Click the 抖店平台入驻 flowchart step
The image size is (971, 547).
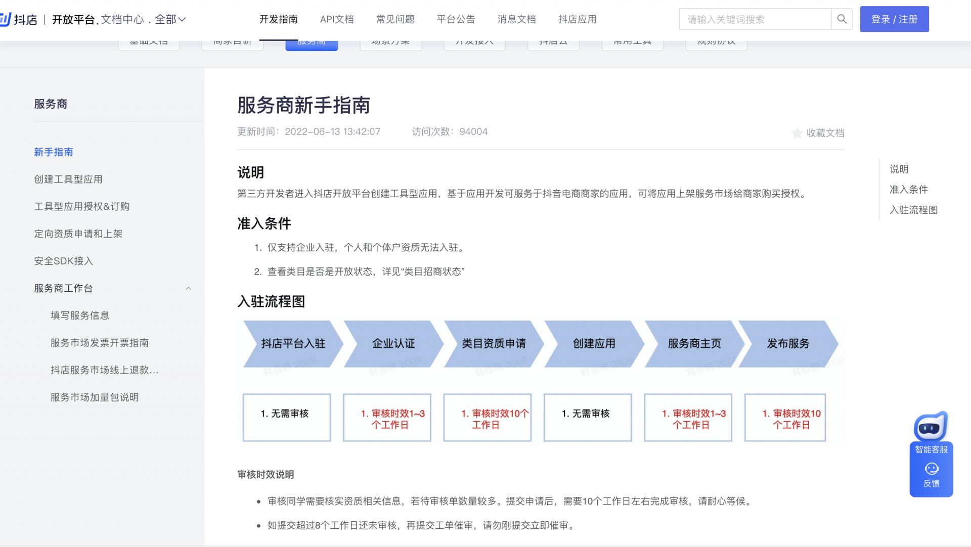pyautogui.click(x=293, y=344)
